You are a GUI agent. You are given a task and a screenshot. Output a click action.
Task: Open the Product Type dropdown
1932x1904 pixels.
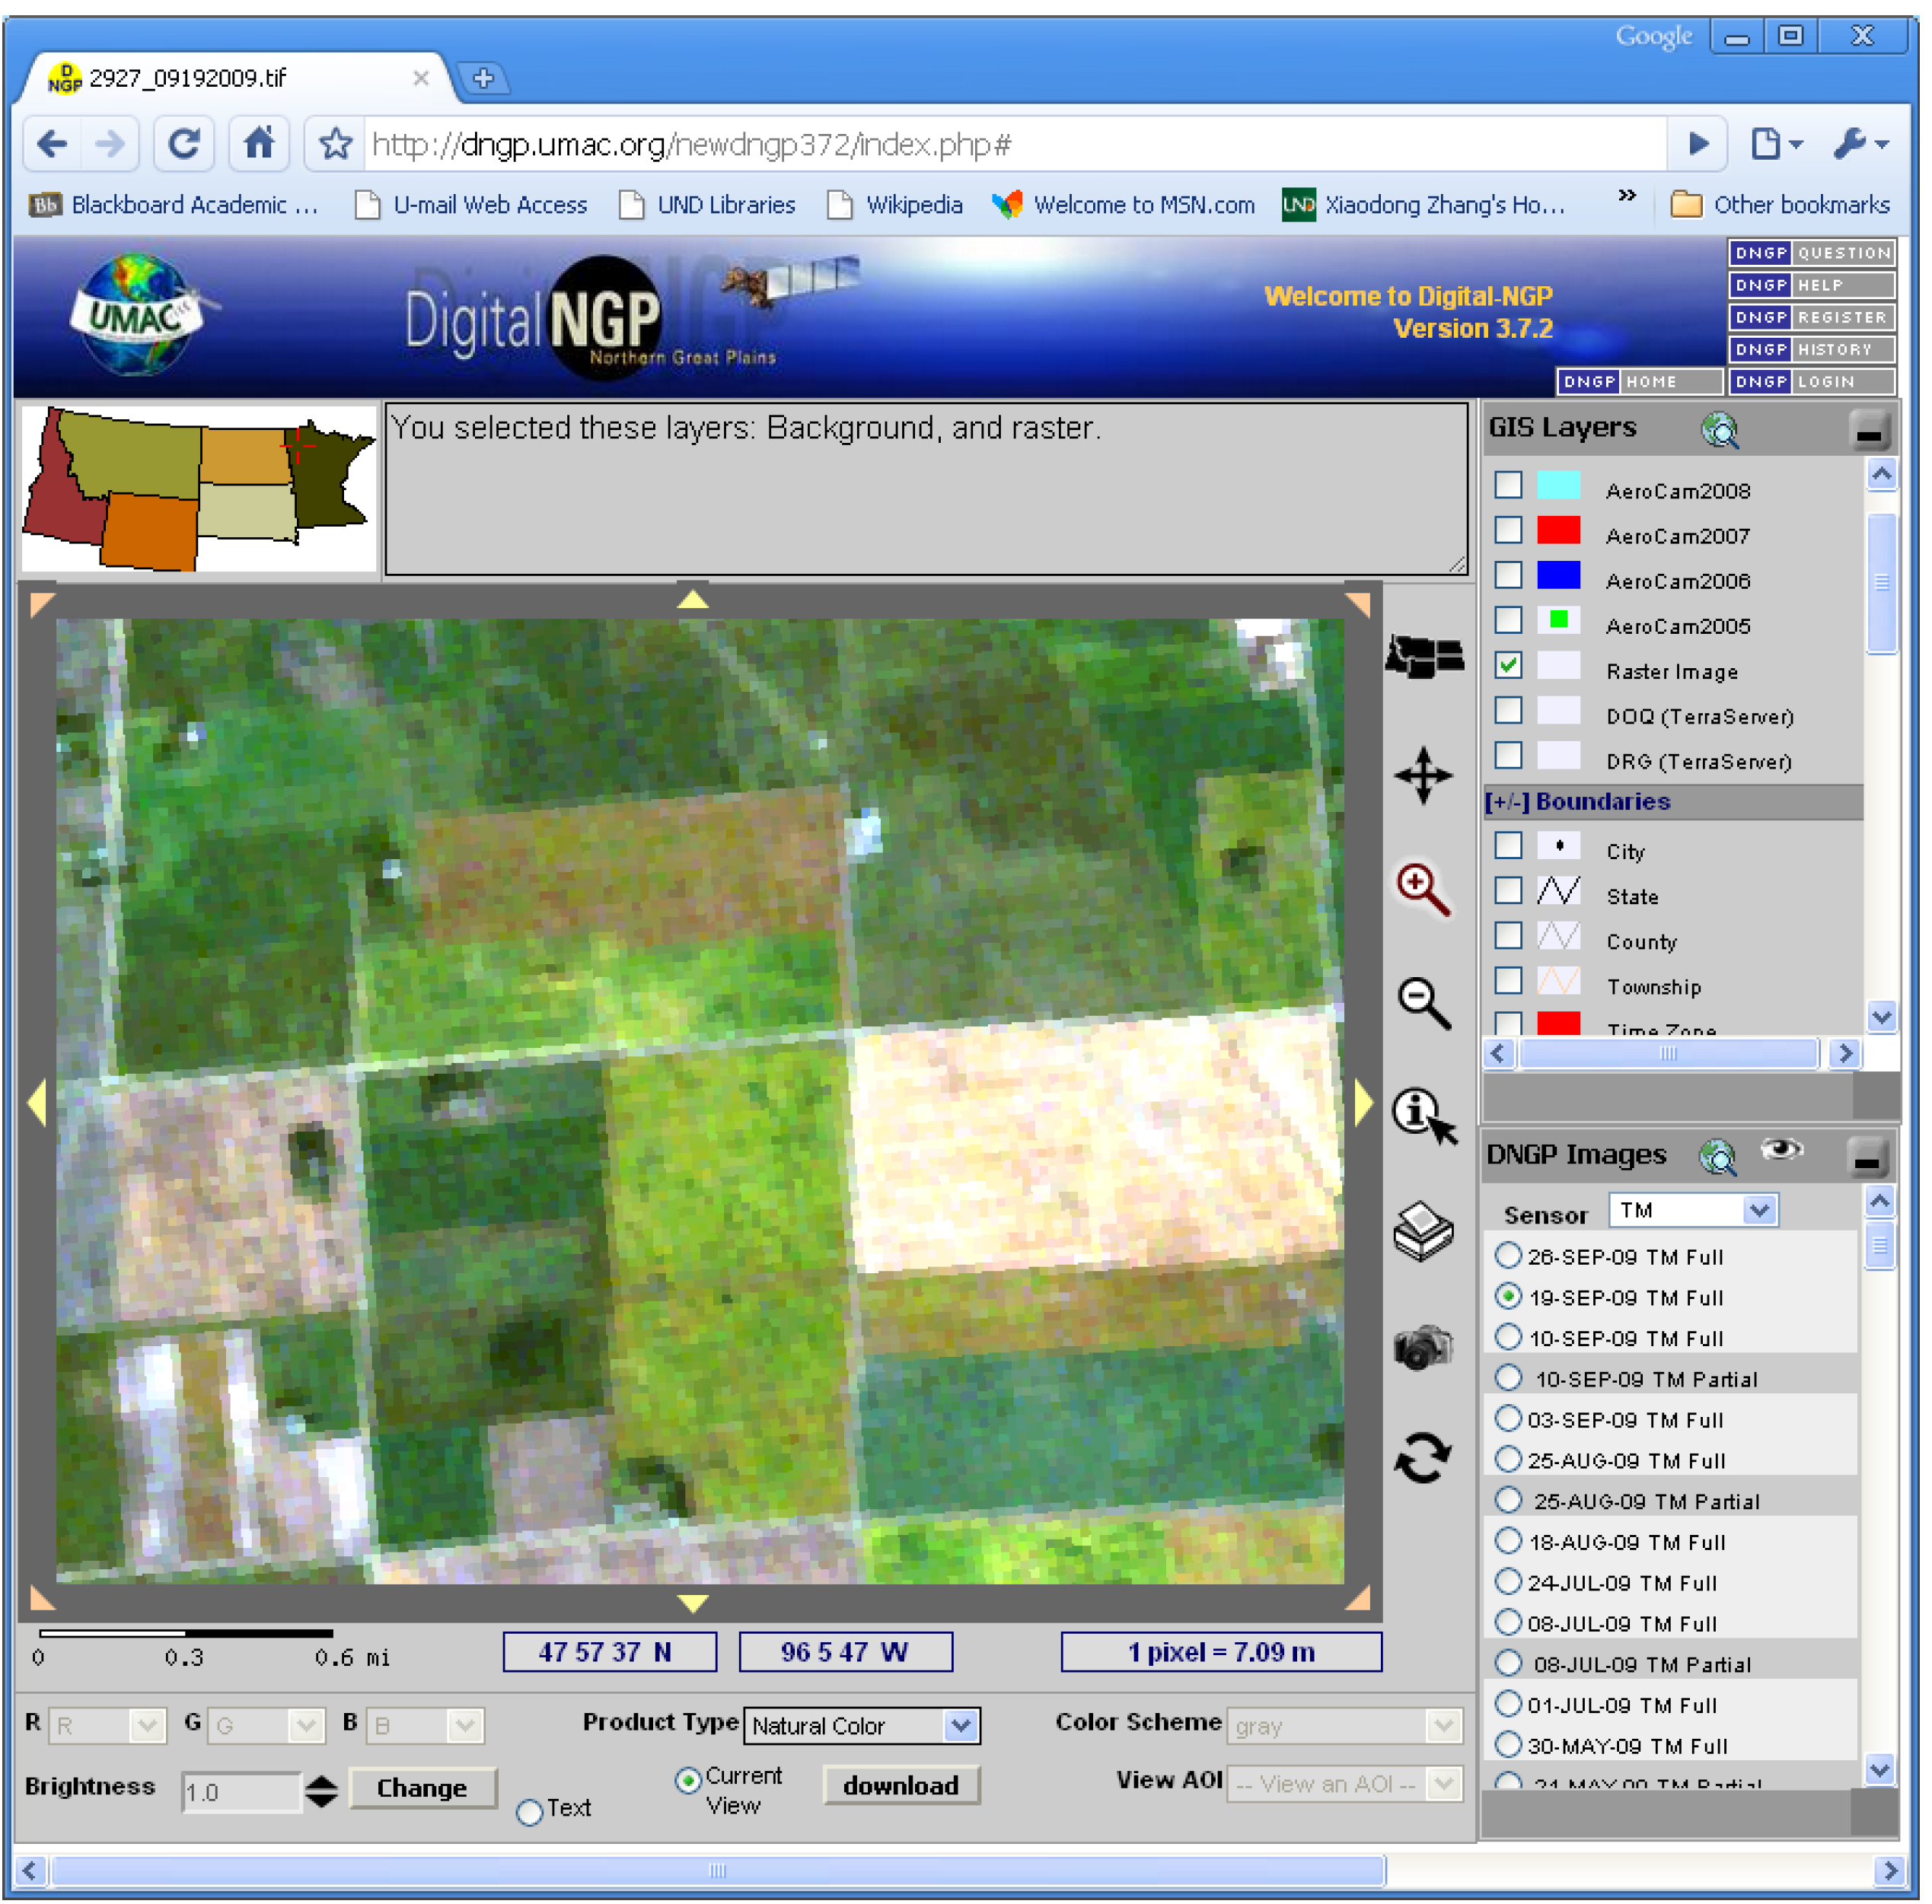point(862,1726)
